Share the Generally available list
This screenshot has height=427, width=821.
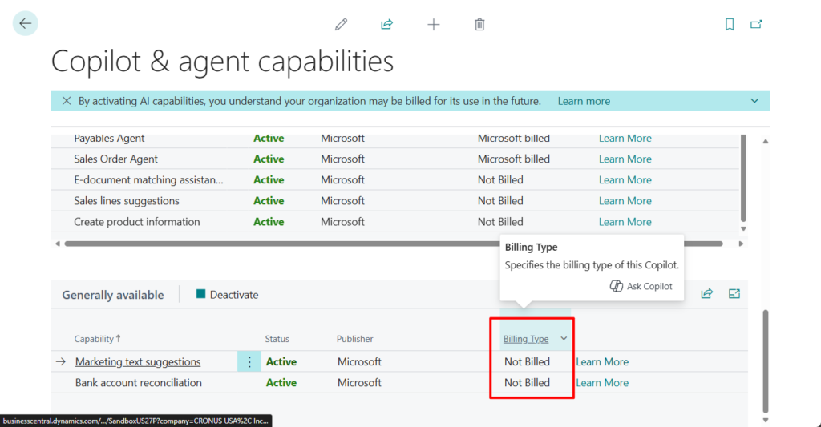coord(706,294)
